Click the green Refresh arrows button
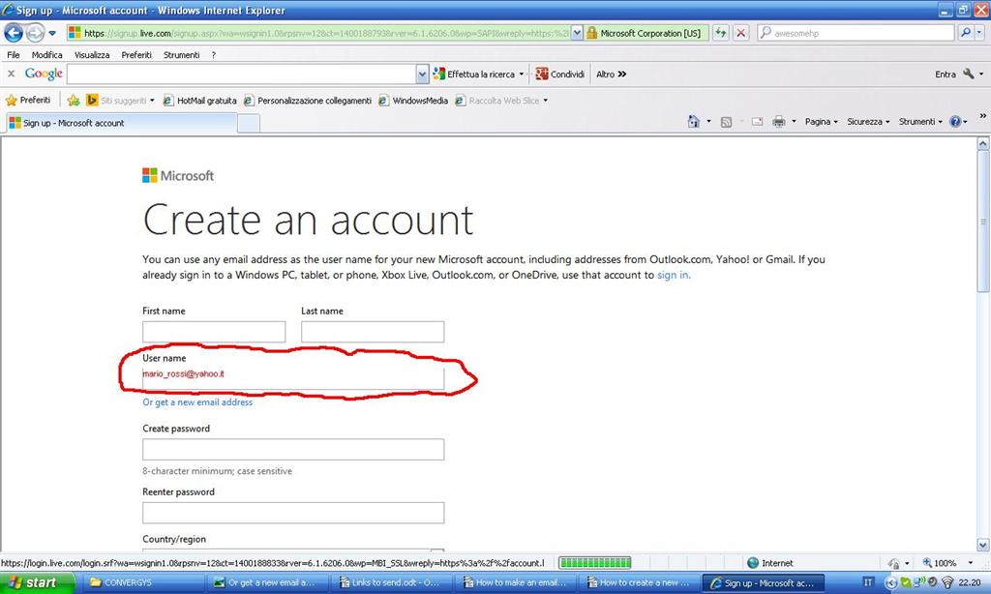Image resolution: width=991 pixels, height=594 pixels. click(x=720, y=33)
